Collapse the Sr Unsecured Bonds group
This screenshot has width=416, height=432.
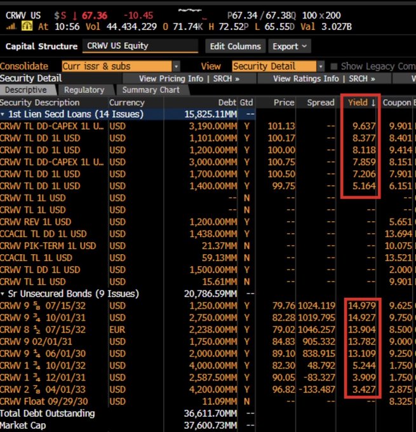click(3, 294)
